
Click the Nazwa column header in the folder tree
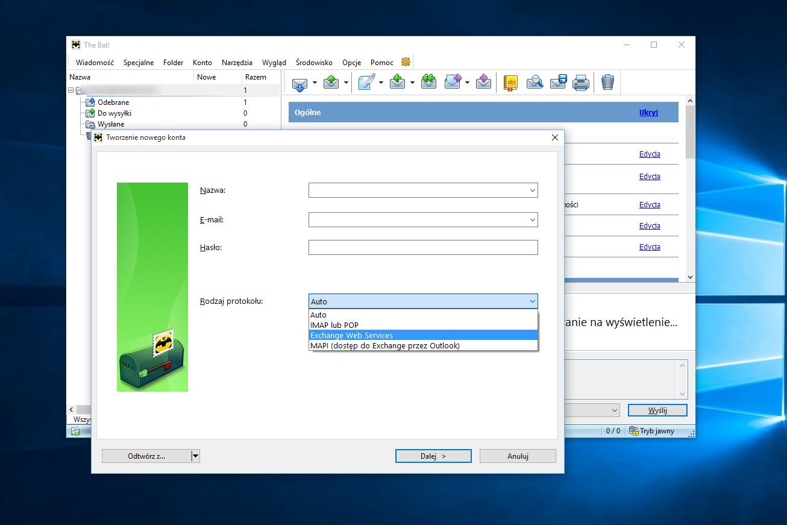pos(130,77)
